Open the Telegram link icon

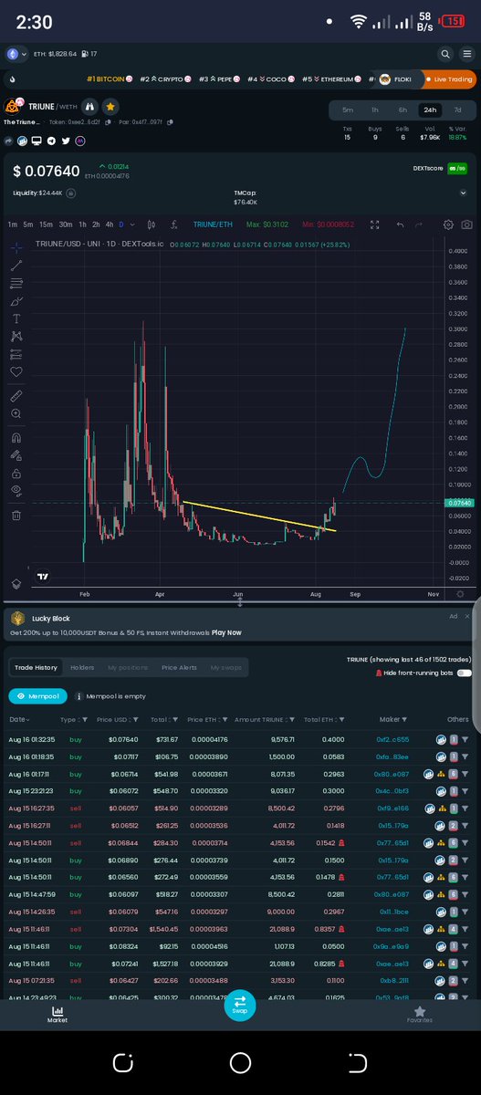[x=51, y=141]
